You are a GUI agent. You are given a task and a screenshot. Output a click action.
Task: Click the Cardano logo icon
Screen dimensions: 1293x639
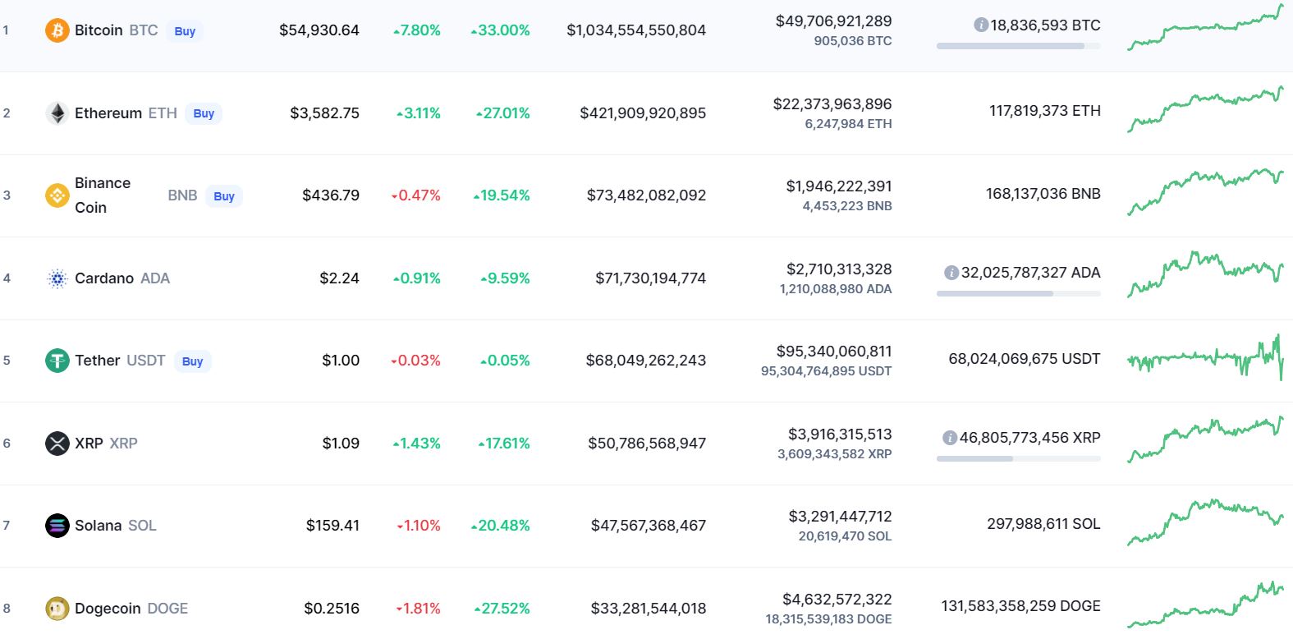[57, 278]
